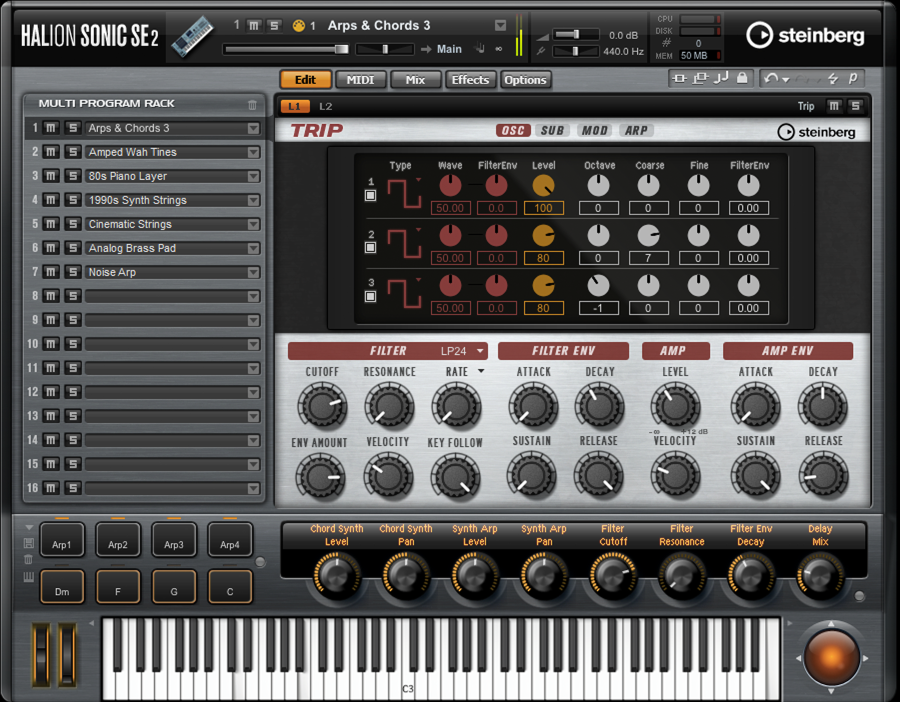Screen dimensions: 900x702
Task: Toggle oscillator 3 on/off checkbox
Action: [x=370, y=296]
